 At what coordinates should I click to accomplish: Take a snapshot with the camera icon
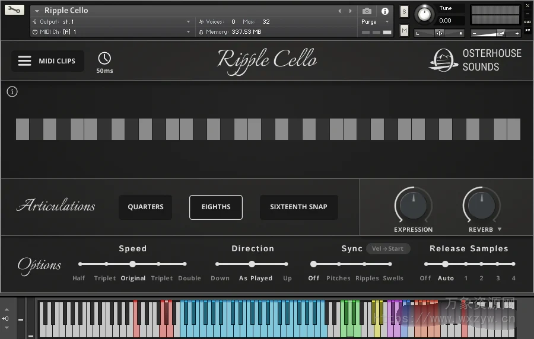pos(367,11)
